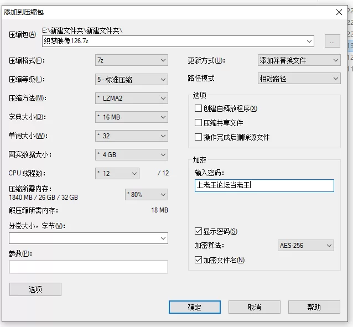Image resolution: width=353 pixels, height=327 pixels.
Task: Click the 选项 (Options) button
Action: coord(35,289)
